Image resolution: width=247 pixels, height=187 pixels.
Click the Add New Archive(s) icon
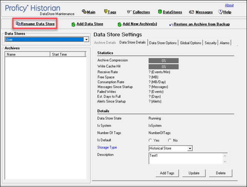click(x=120, y=24)
